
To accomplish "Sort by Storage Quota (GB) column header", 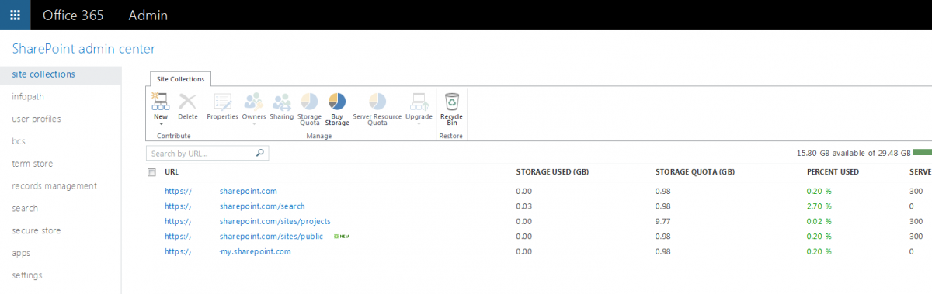I will click(696, 172).
